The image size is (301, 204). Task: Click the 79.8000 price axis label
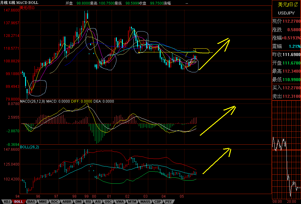click(12, 99)
